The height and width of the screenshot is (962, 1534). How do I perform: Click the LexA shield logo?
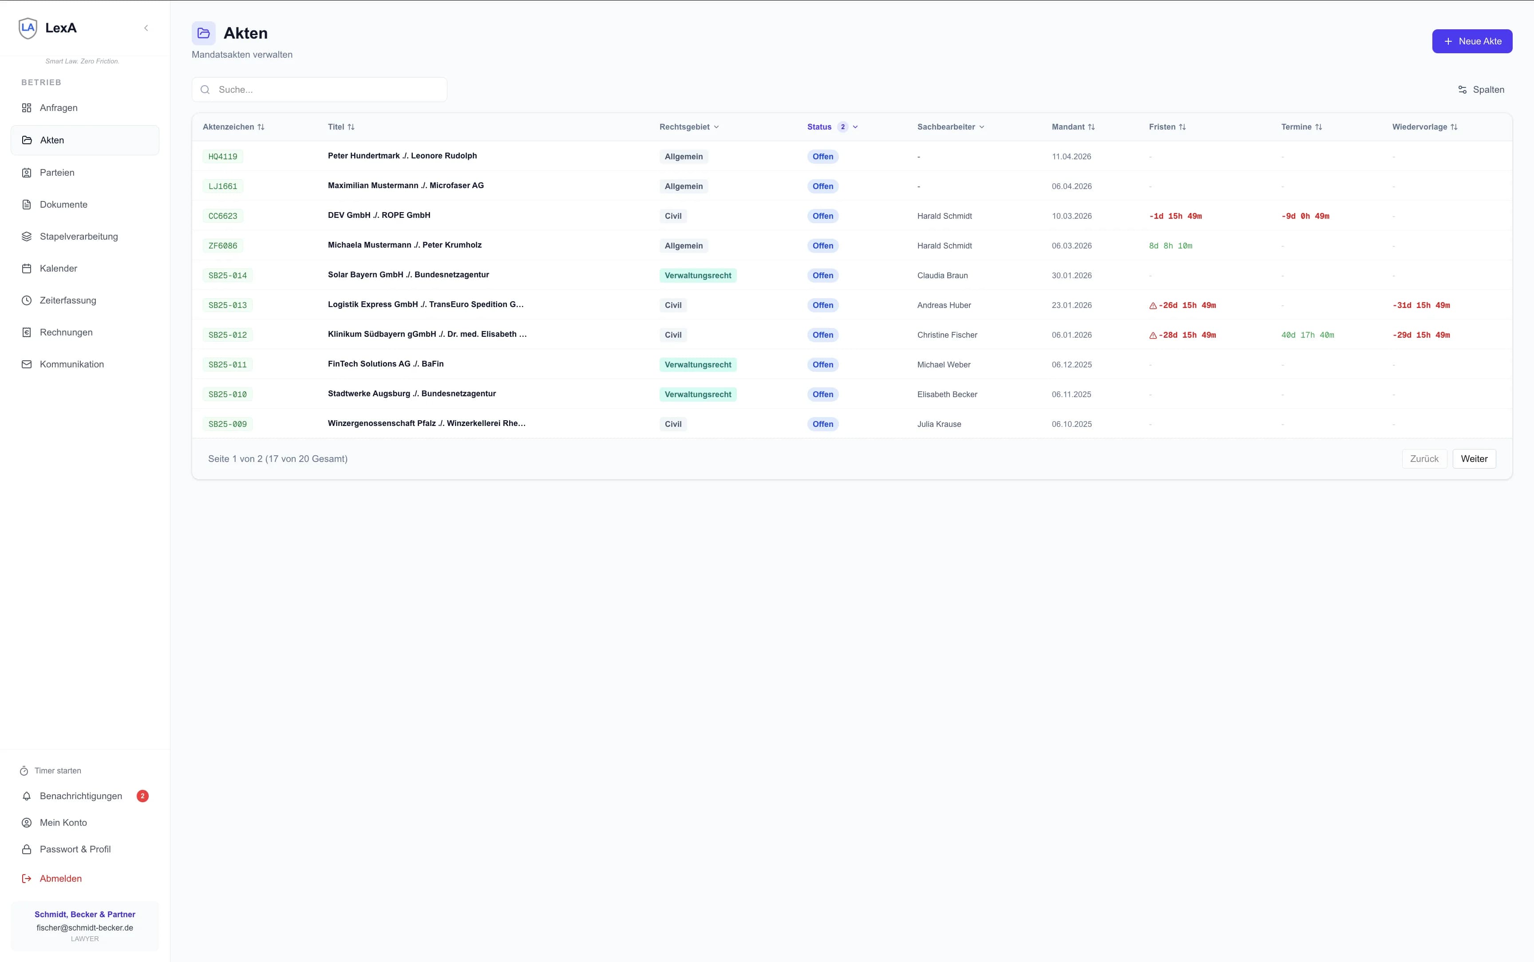click(x=28, y=28)
